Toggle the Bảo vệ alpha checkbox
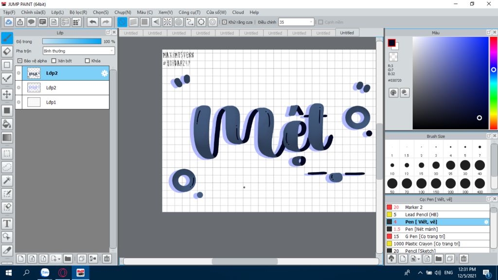The height and width of the screenshot is (280, 498). (20, 61)
